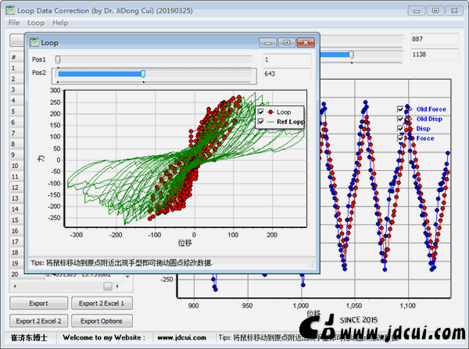
Task: Toggle the Disp series checkbox
Action: click(x=400, y=129)
